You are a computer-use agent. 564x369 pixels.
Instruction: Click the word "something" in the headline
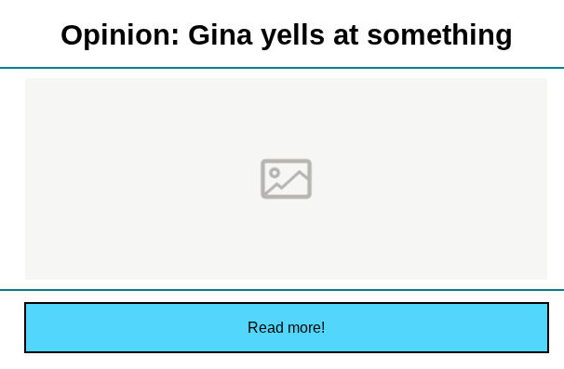439,35
